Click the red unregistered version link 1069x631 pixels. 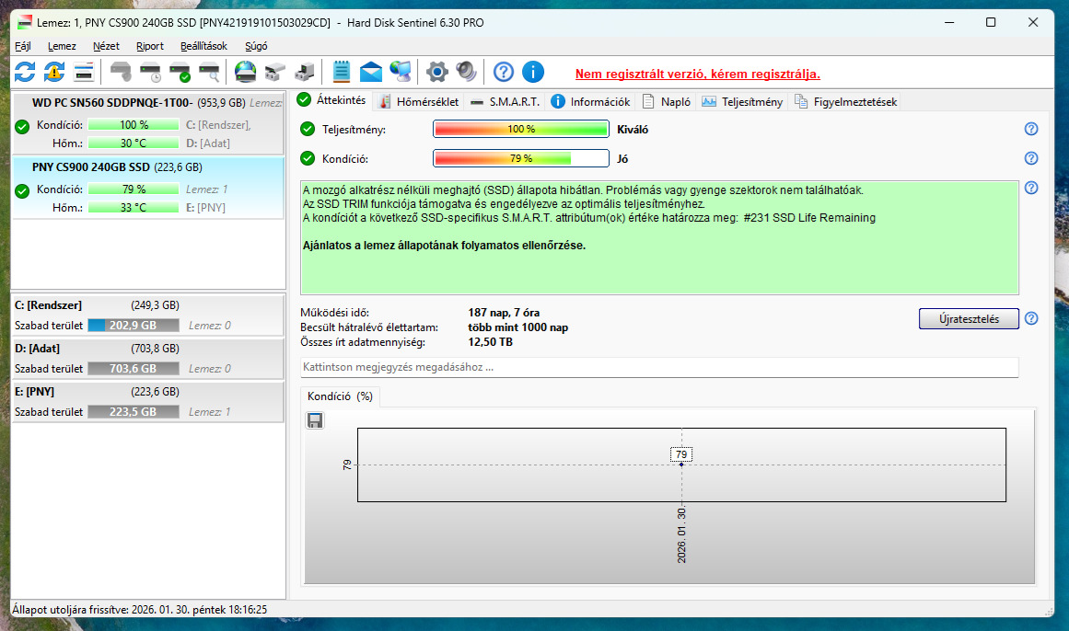(697, 74)
